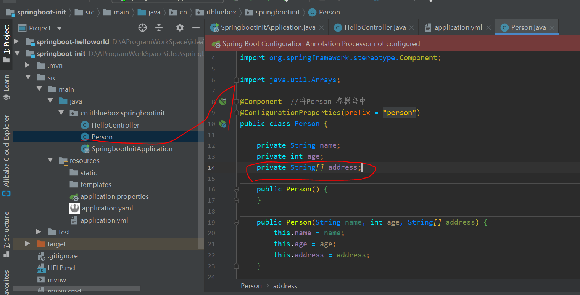The height and width of the screenshot is (295, 580).
Task: Collapse cn.itbluebox.springbootinit package
Action: click(61, 113)
